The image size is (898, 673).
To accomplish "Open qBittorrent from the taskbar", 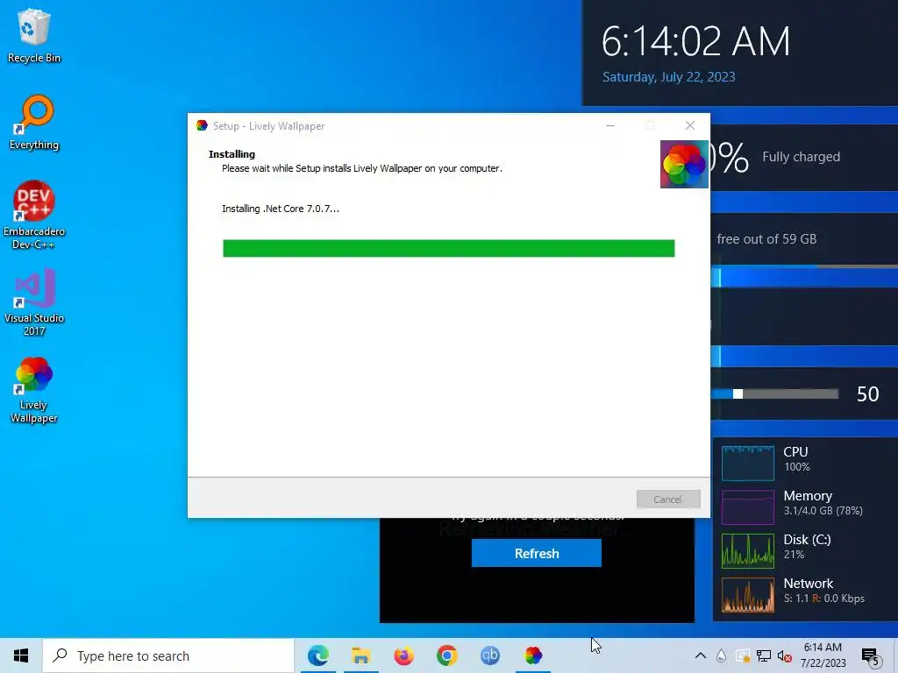I will coord(489,655).
